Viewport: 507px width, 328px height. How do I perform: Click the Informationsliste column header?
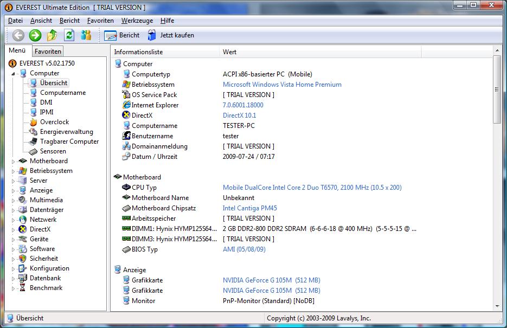(x=165, y=52)
